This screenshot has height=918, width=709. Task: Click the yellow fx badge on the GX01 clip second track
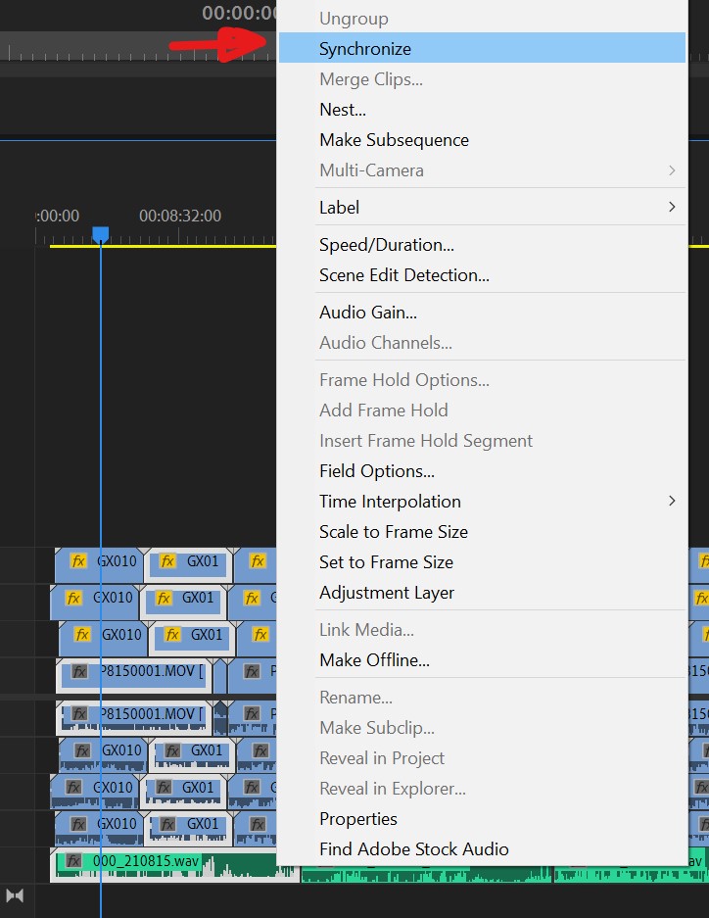pyautogui.click(x=164, y=598)
